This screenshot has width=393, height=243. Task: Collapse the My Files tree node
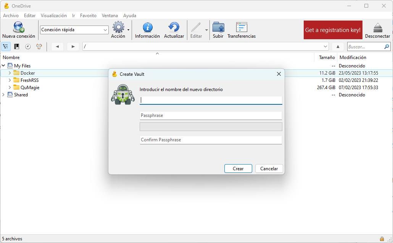coord(3,66)
